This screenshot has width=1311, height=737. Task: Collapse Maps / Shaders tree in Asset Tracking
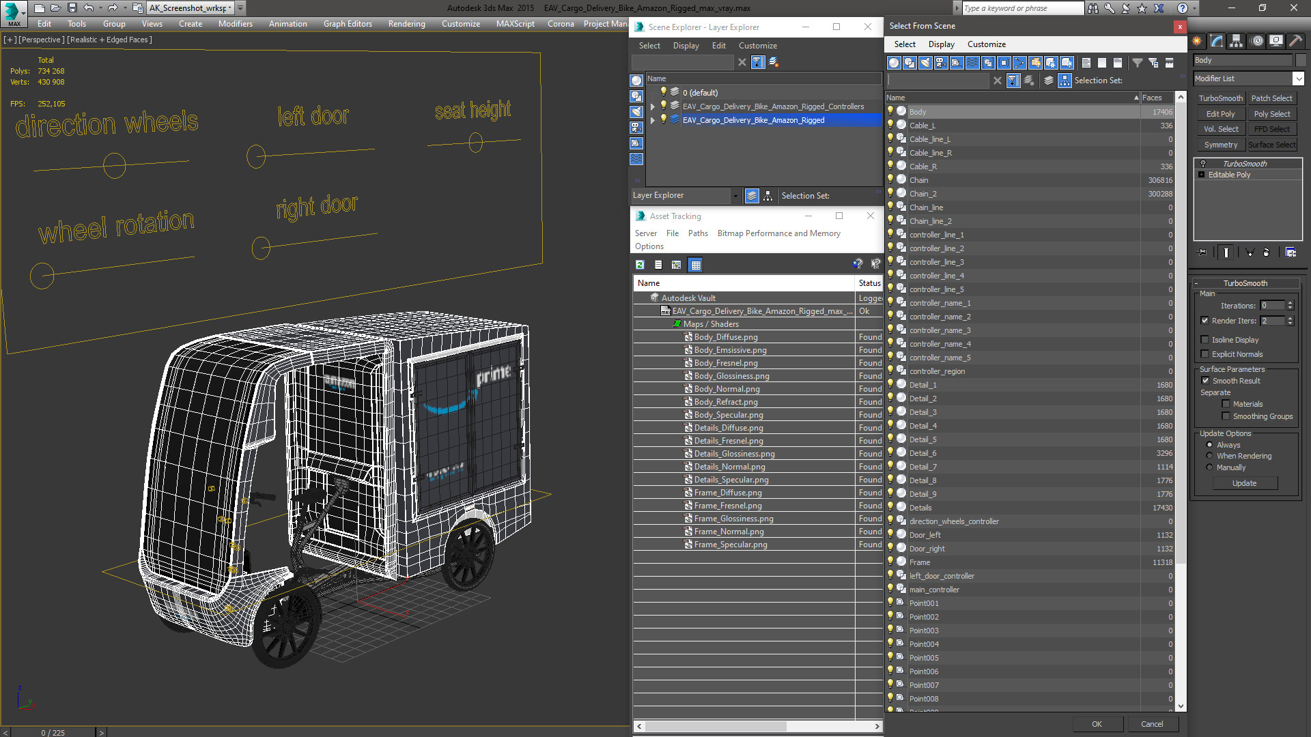pyautogui.click(x=677, y=324)
